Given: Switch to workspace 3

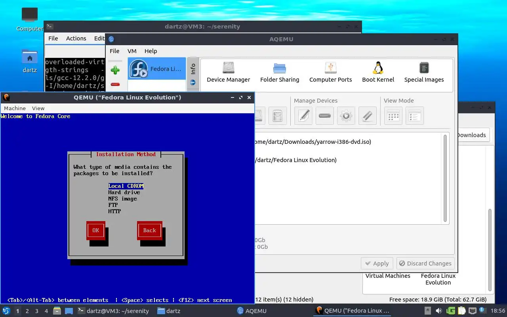Looking at the screenshot, I should click(36, 311).
